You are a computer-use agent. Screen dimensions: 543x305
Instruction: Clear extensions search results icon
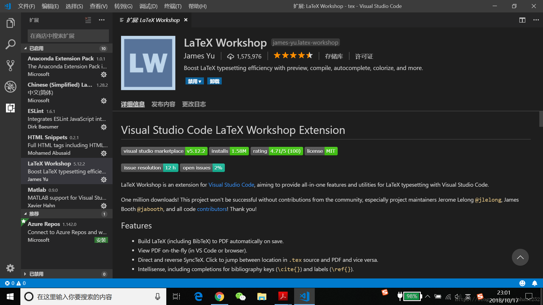click(x=88, y=20)
